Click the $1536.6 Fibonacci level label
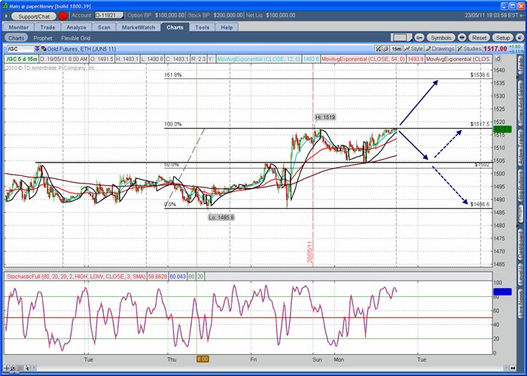 point(480,75)
